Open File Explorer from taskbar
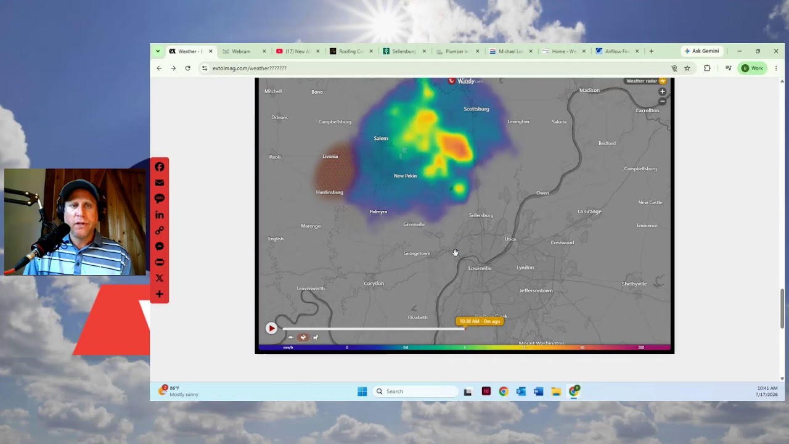 (556, 392)
